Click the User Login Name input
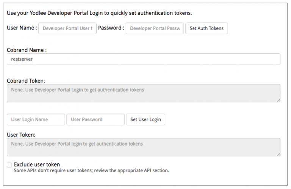291x189 pixels. coord(36,119)
